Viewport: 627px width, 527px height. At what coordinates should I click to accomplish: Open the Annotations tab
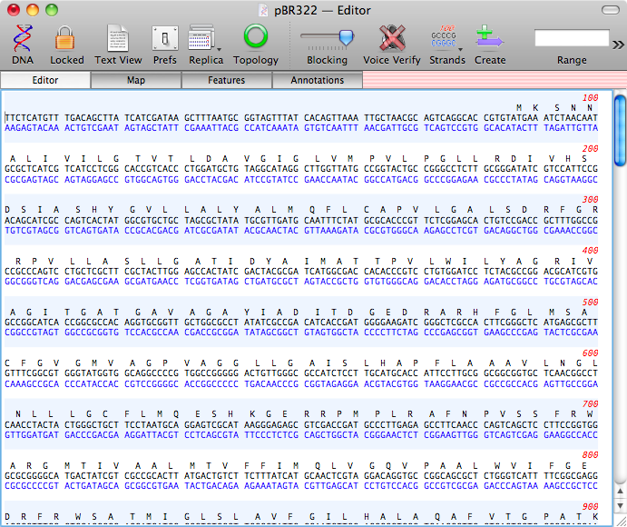[317, 80]
